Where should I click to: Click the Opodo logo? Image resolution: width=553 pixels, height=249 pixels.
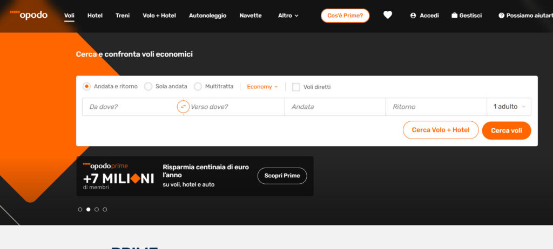[x=29, y=15]
